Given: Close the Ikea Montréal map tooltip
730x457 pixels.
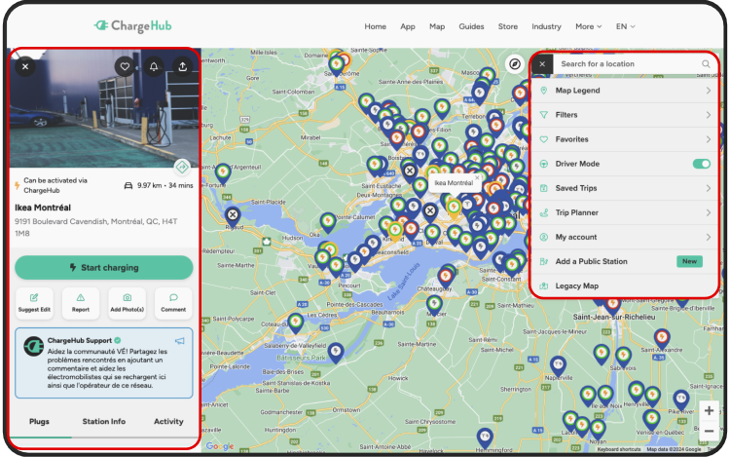Looking at the screenshot, I should click(x=477, y=177).
